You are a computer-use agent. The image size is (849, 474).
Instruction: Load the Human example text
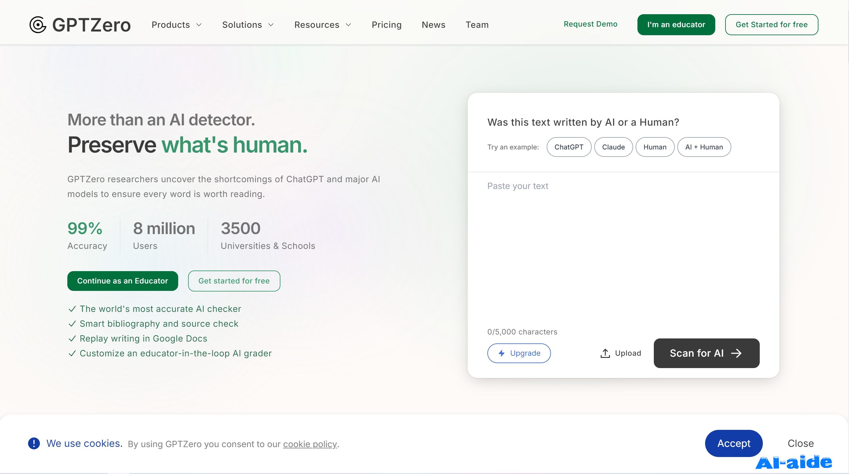pos(655,147)
